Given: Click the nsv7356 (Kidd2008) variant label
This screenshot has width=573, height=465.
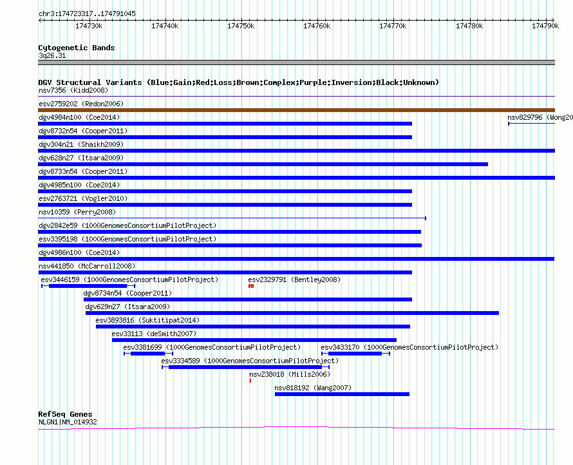Looking at the screenshot, I should pos(73,90).
